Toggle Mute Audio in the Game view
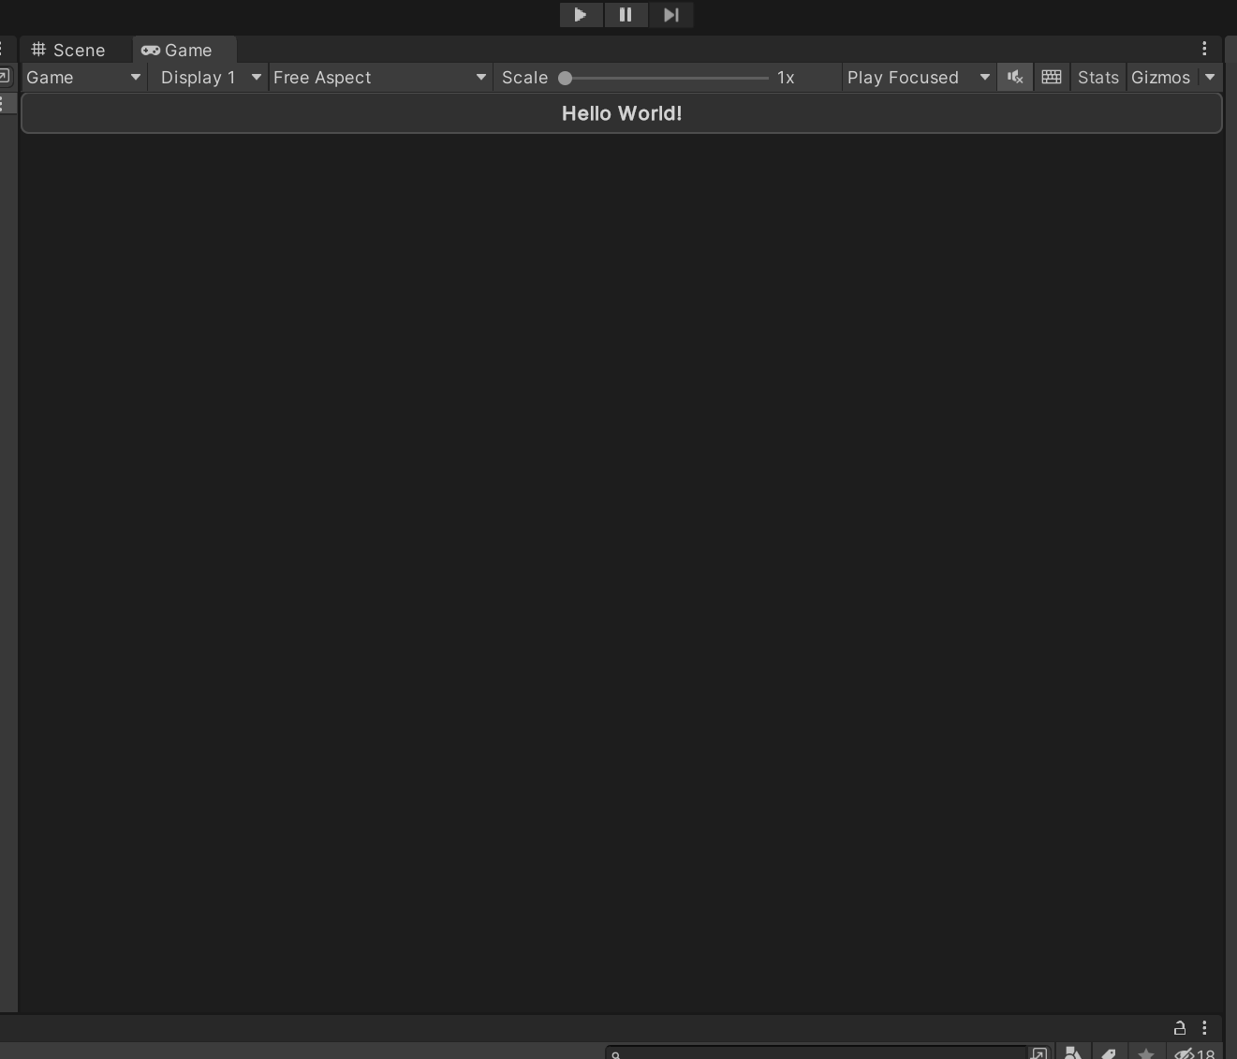The image size is (1237, 1059). [1015, 77]
